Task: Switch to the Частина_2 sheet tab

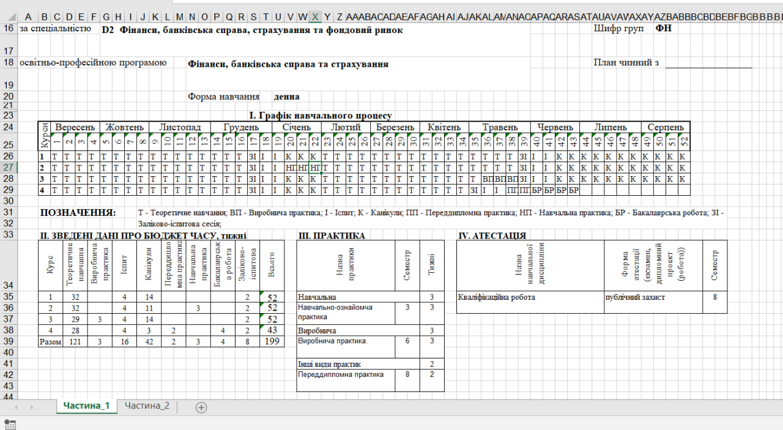Action: pos(147,406)
